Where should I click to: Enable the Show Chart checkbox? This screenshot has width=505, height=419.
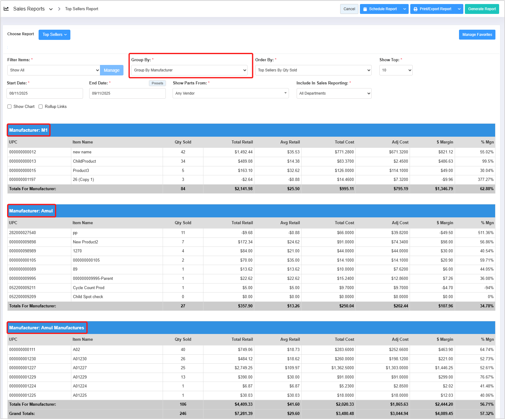click(x=10, y=107)
